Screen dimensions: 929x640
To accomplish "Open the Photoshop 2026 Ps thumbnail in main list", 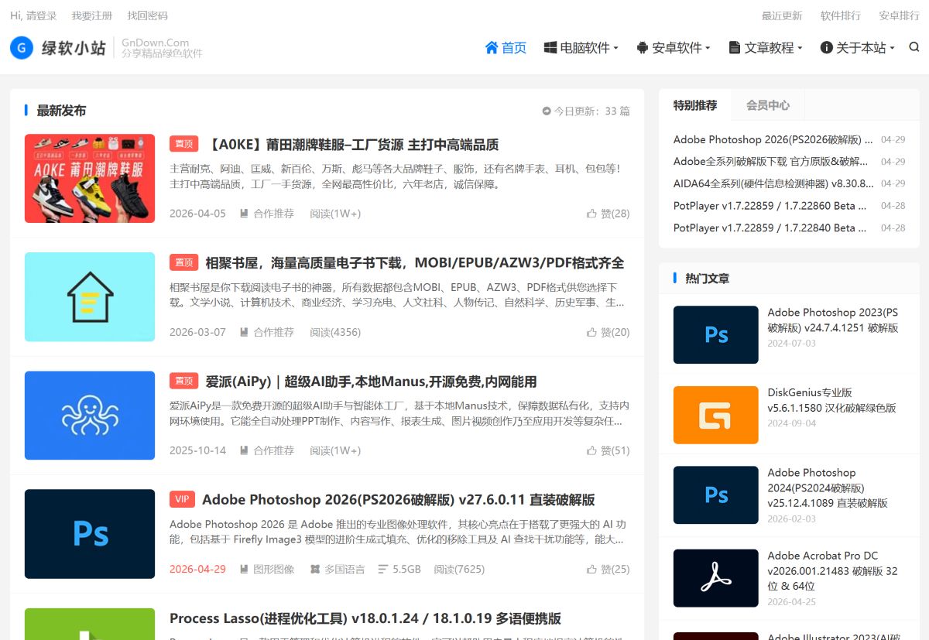I will 90,534.
